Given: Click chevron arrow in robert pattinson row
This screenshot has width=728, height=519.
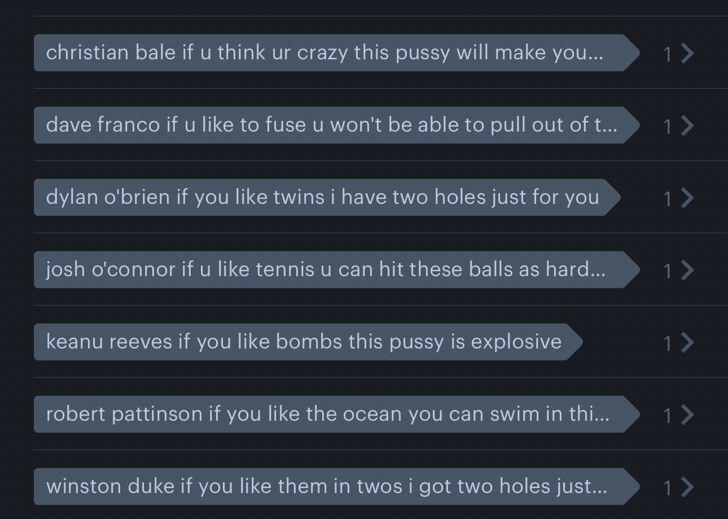Looking at the screenshot, I should tap(687, 415).
